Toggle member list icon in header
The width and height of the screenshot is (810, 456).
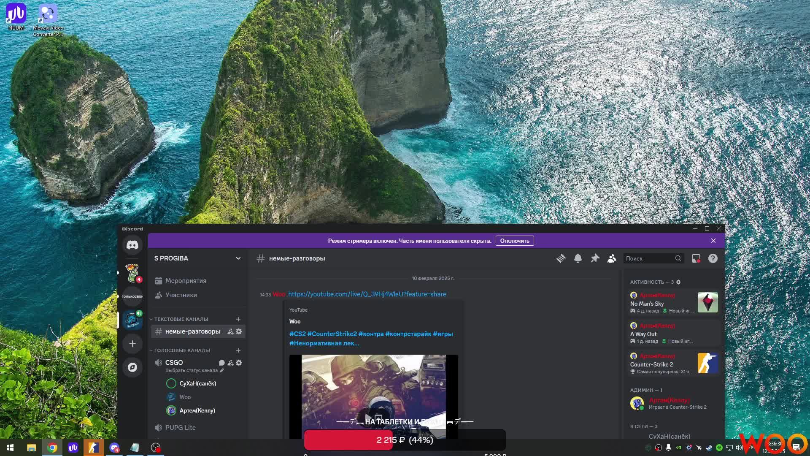pyautogui.click(x=612, y=258)
